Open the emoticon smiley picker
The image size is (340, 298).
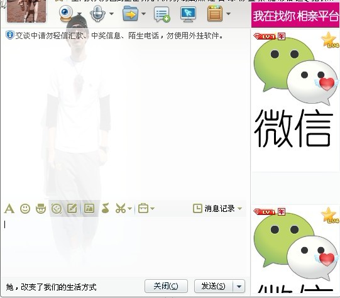[x=25, y=209]
